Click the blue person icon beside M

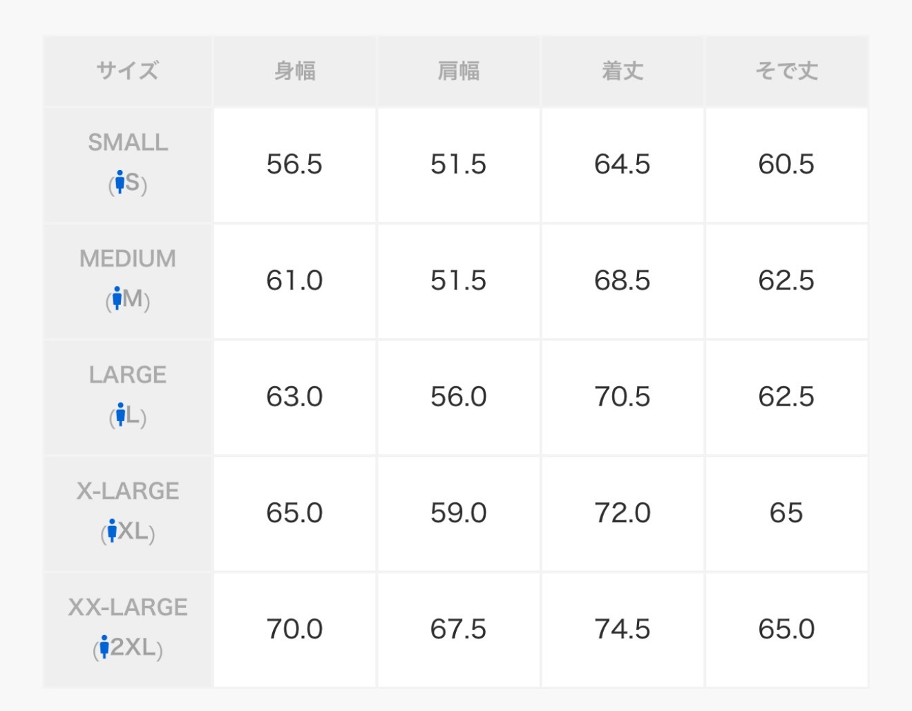(x=117, y=298)
